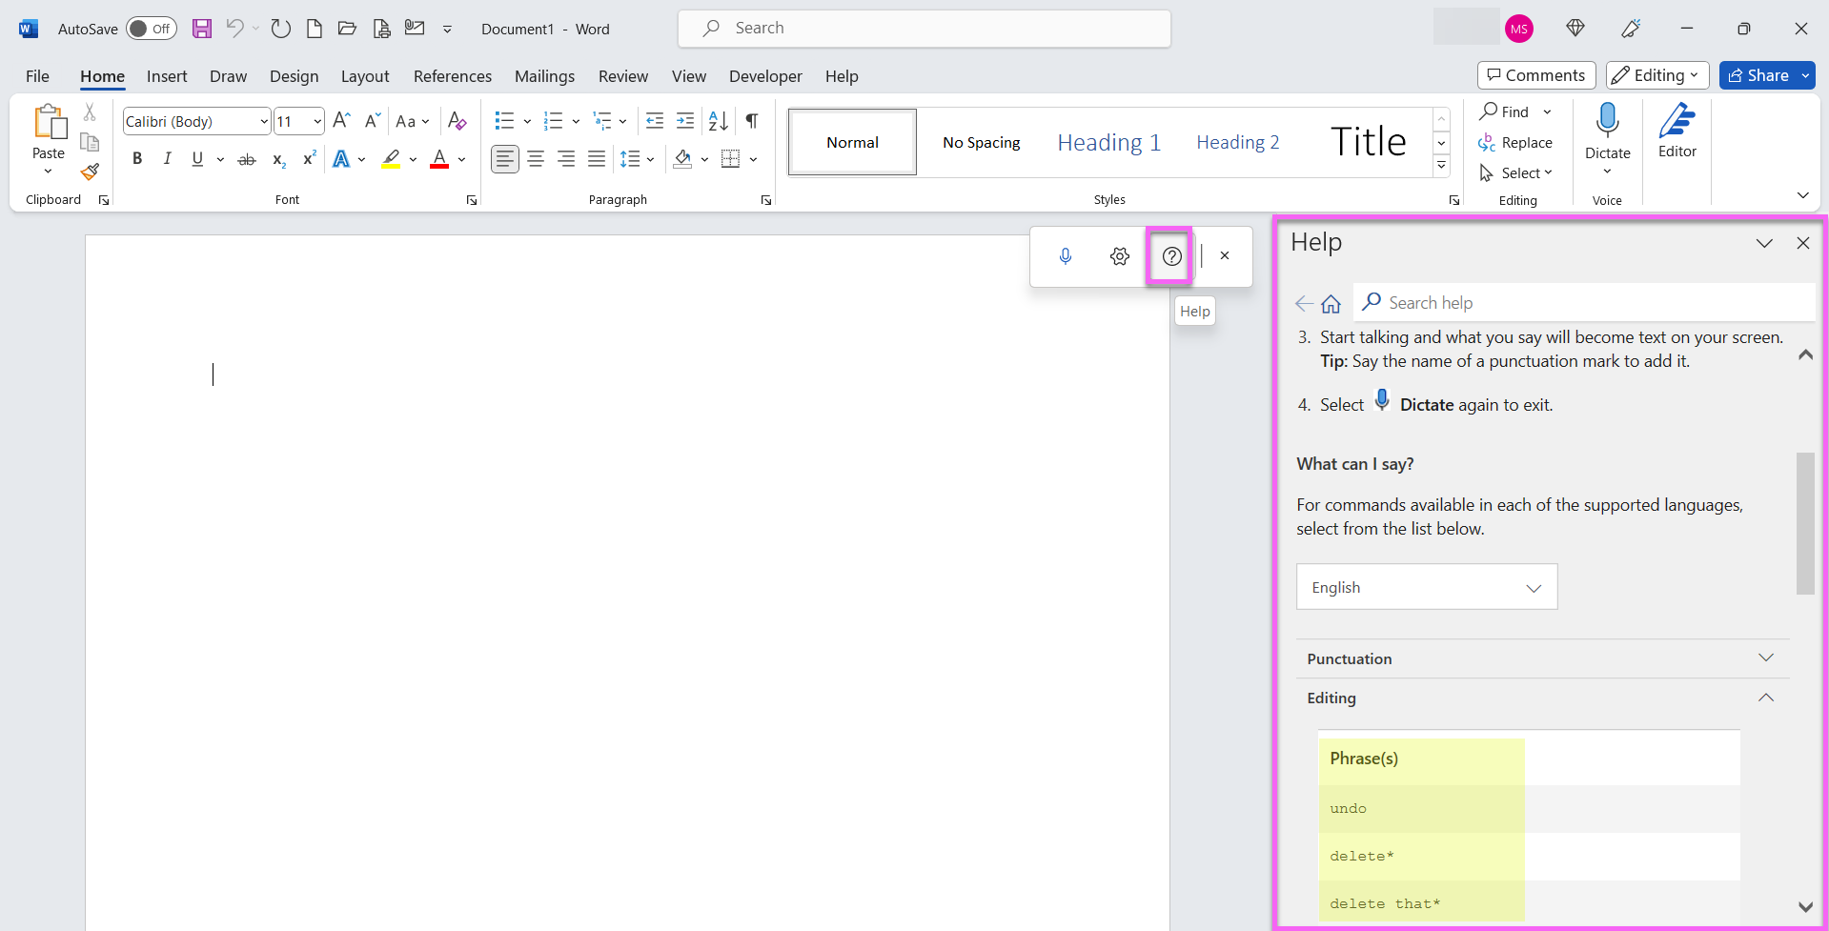Open dictation settings with the gear icon

1119,255
